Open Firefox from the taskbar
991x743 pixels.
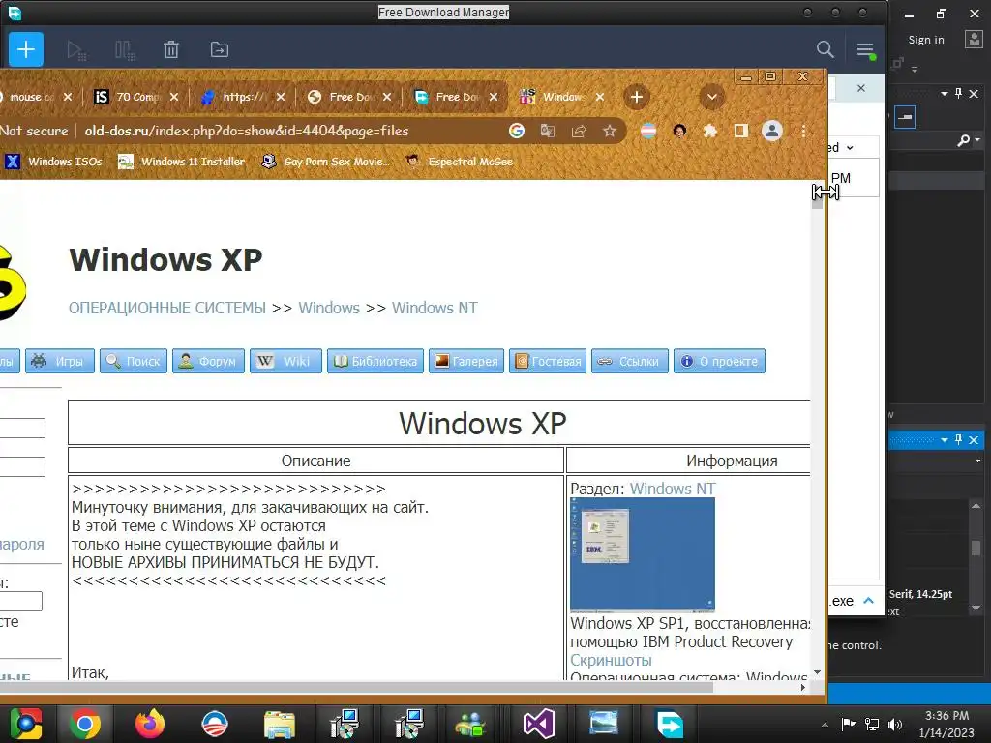pyautogui.click(x=150, y=724)
